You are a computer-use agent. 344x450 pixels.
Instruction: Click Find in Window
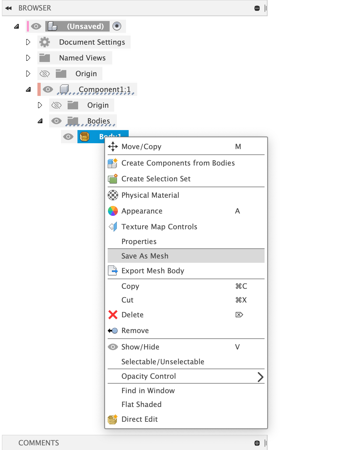tap(148, 391)
